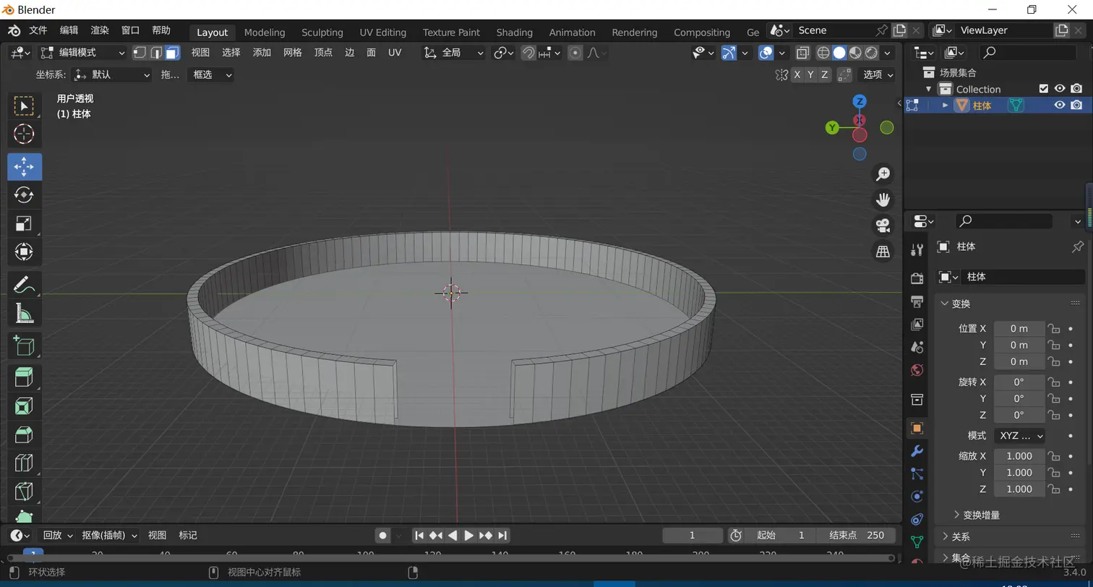Activate the 3D Cursor tool
This screenshot has height=587, width=1093.
coord(25,134)
